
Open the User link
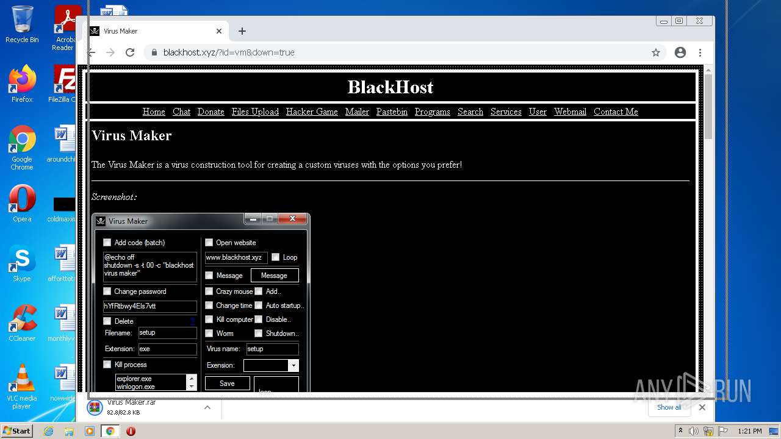pyautogui.click(x=538, y=112)
